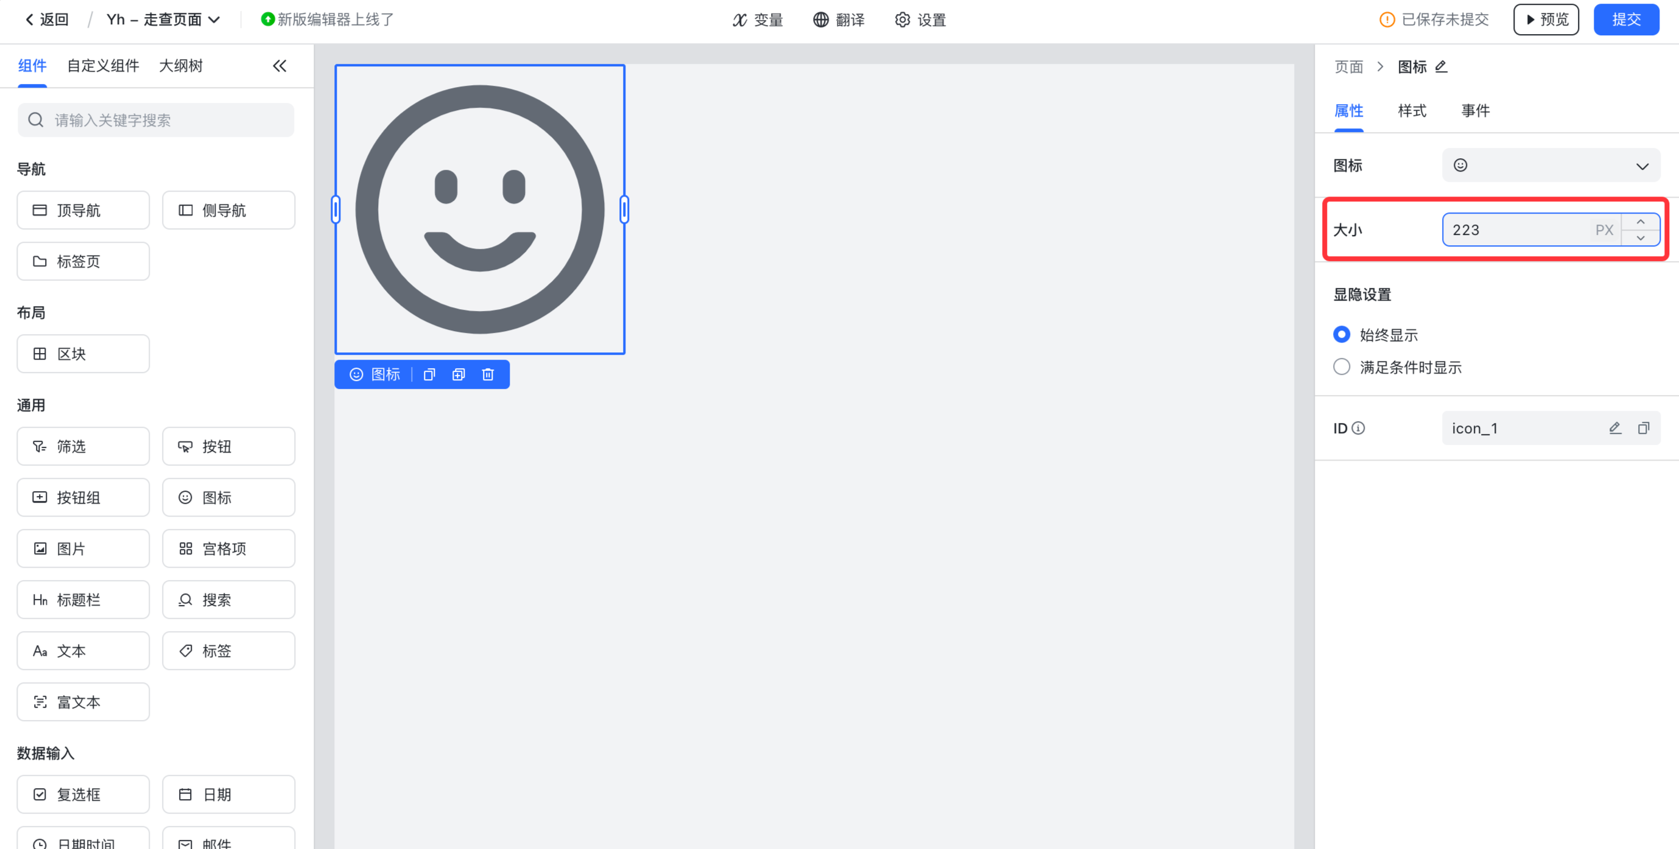Show the ID info tooltip icon
This screenshot has width=1679, height=849.
tap(1358, 428)
